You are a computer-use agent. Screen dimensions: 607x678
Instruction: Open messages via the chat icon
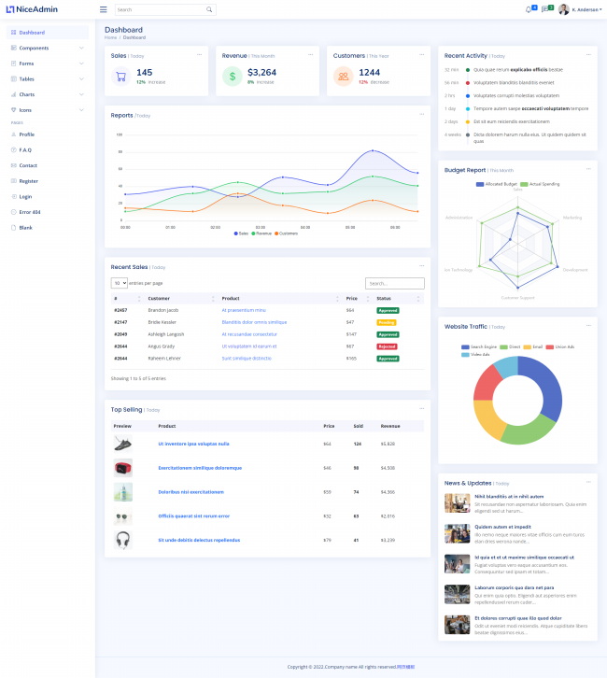tap(545, 9)
